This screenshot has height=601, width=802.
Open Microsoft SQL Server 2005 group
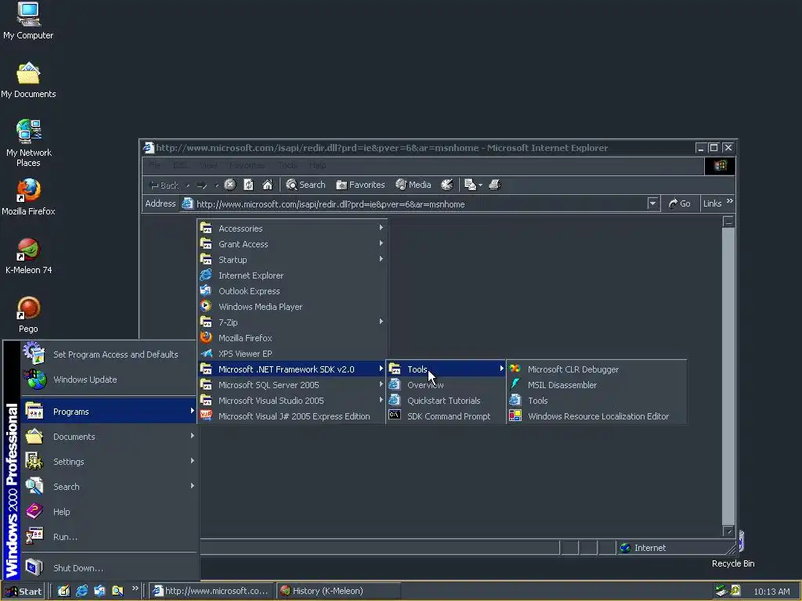tap(292, 385)
